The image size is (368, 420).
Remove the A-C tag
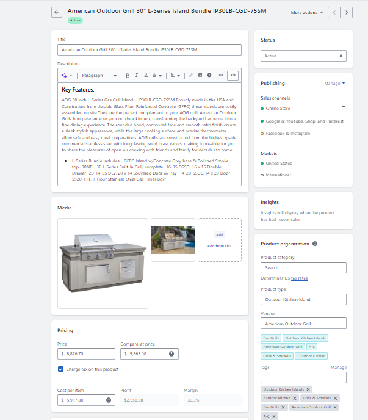tap(274, 416)
